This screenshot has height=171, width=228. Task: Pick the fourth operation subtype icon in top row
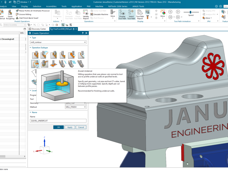(x=63, y=55)
